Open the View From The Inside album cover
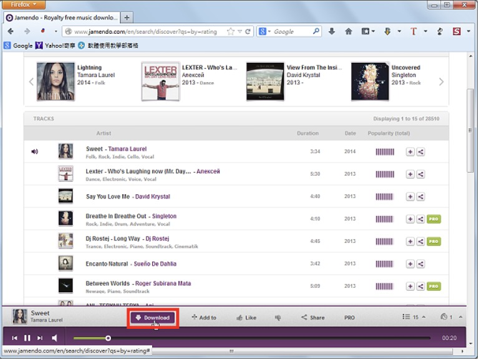The height and width of the screenshot is (360, 479). (x=265, y=82)
